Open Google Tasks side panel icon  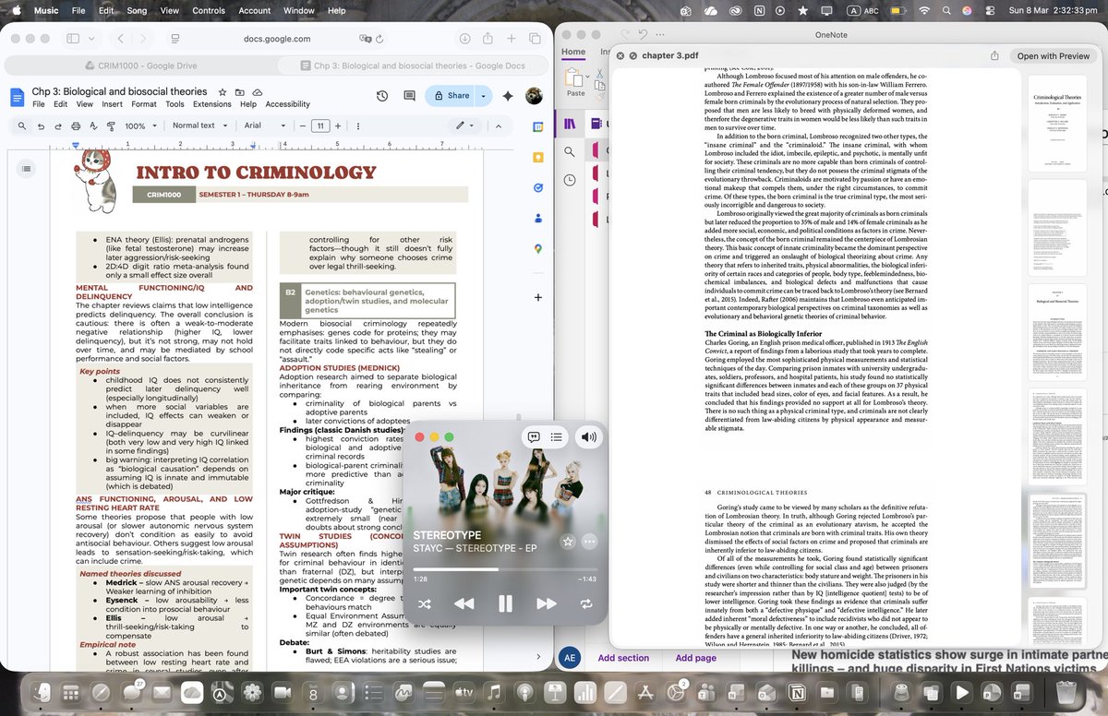coord(537,188)
